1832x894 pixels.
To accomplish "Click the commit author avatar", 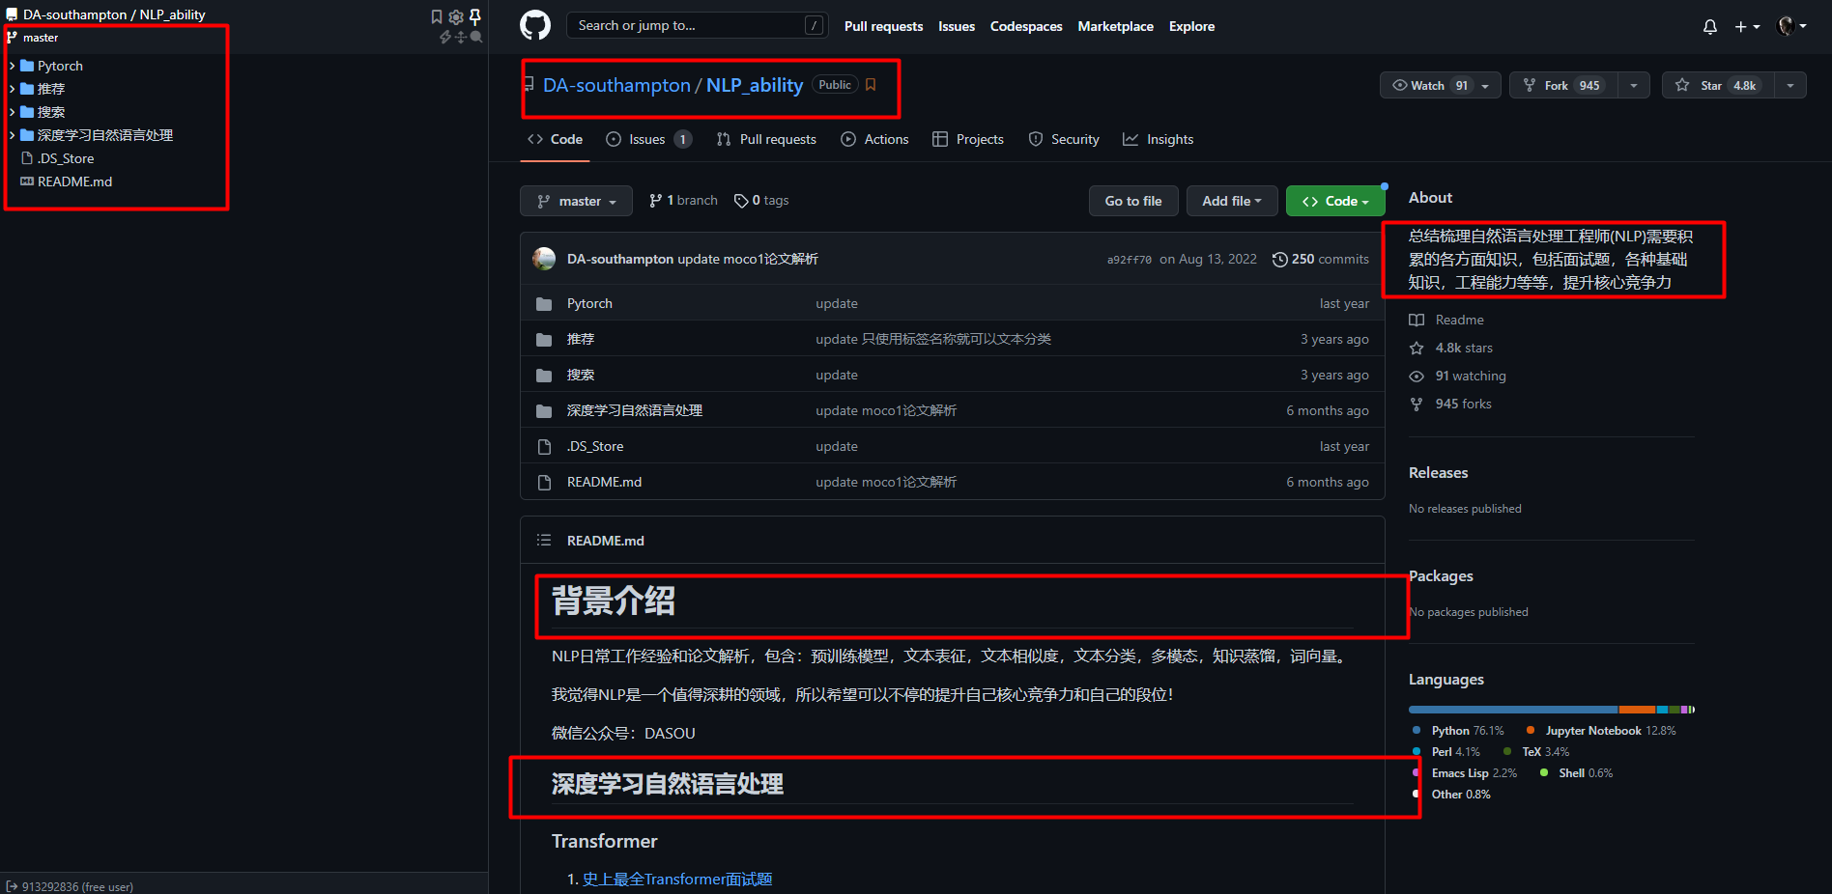I will (x=544, y=259).
